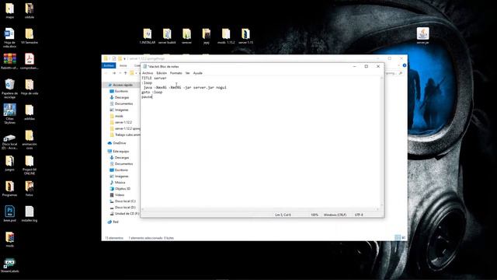Open the Ver menu in Notepad
Screen dimensions: 497x280
(x=188, y=73)
